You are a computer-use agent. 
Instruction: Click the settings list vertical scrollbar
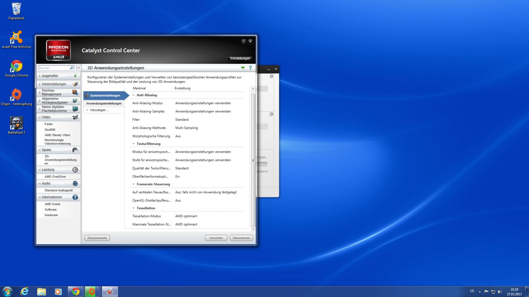pyautogui.click(x=253, y=160)
